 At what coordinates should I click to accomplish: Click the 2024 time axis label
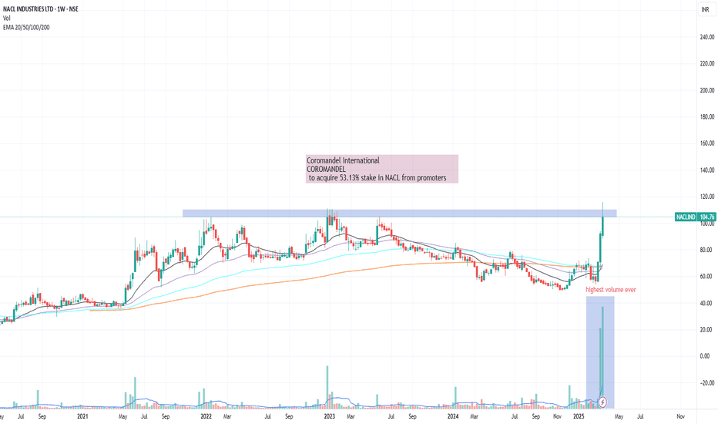[453, 416]
